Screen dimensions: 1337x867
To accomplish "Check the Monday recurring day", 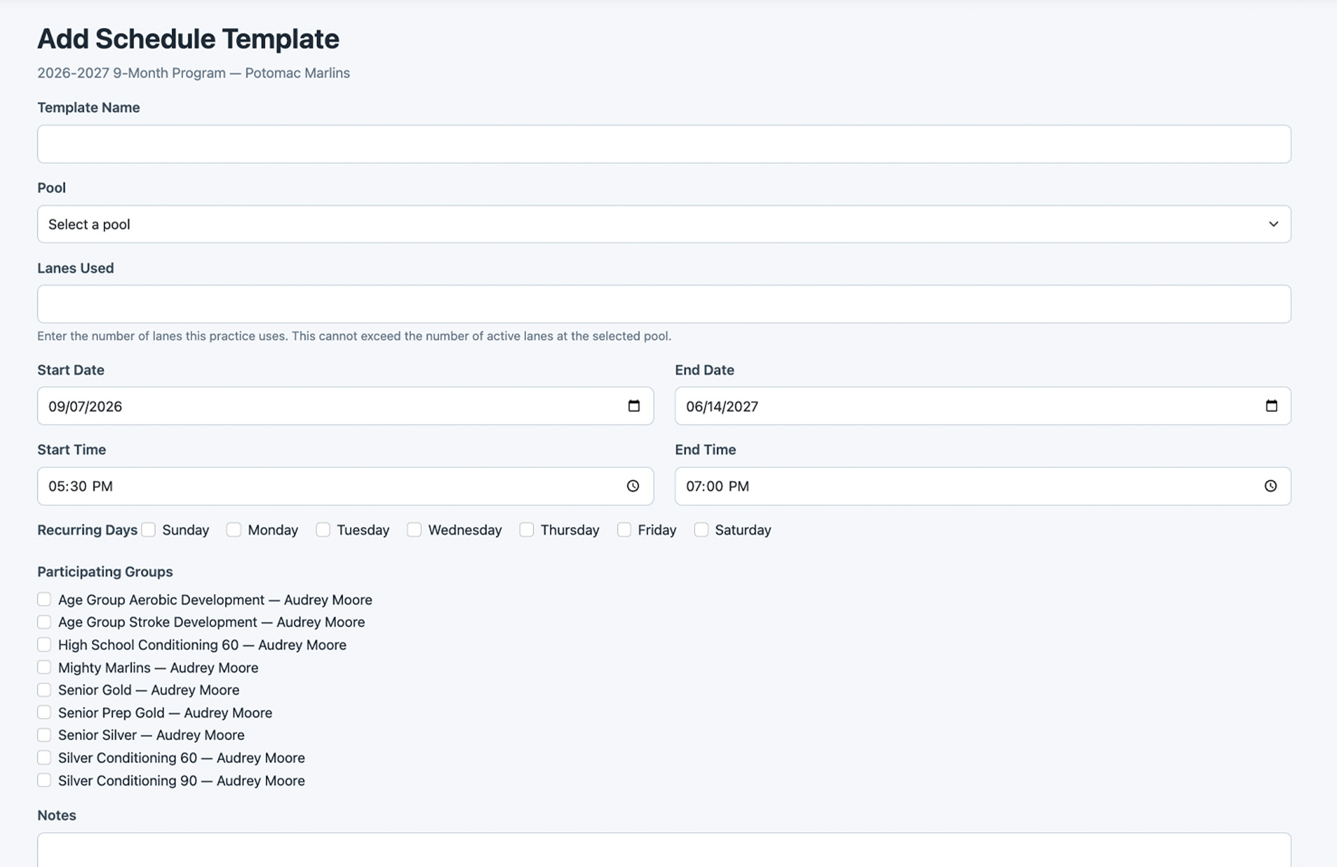I will pos(233,530).
